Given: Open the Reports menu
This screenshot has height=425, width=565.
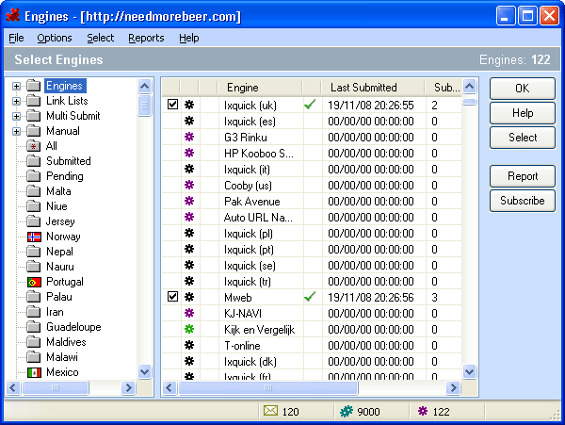Looking at the screenshot, I should click(x=146, y=38).
